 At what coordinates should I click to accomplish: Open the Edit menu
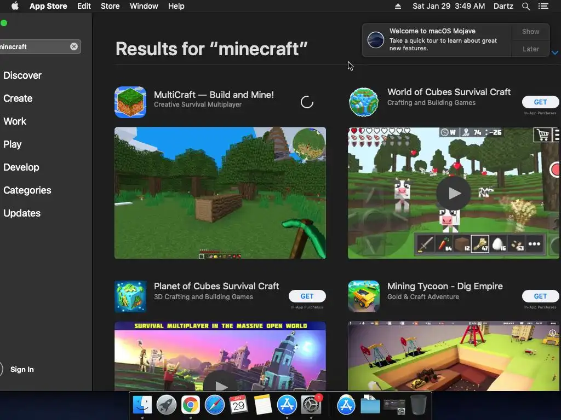click(84, 6)
